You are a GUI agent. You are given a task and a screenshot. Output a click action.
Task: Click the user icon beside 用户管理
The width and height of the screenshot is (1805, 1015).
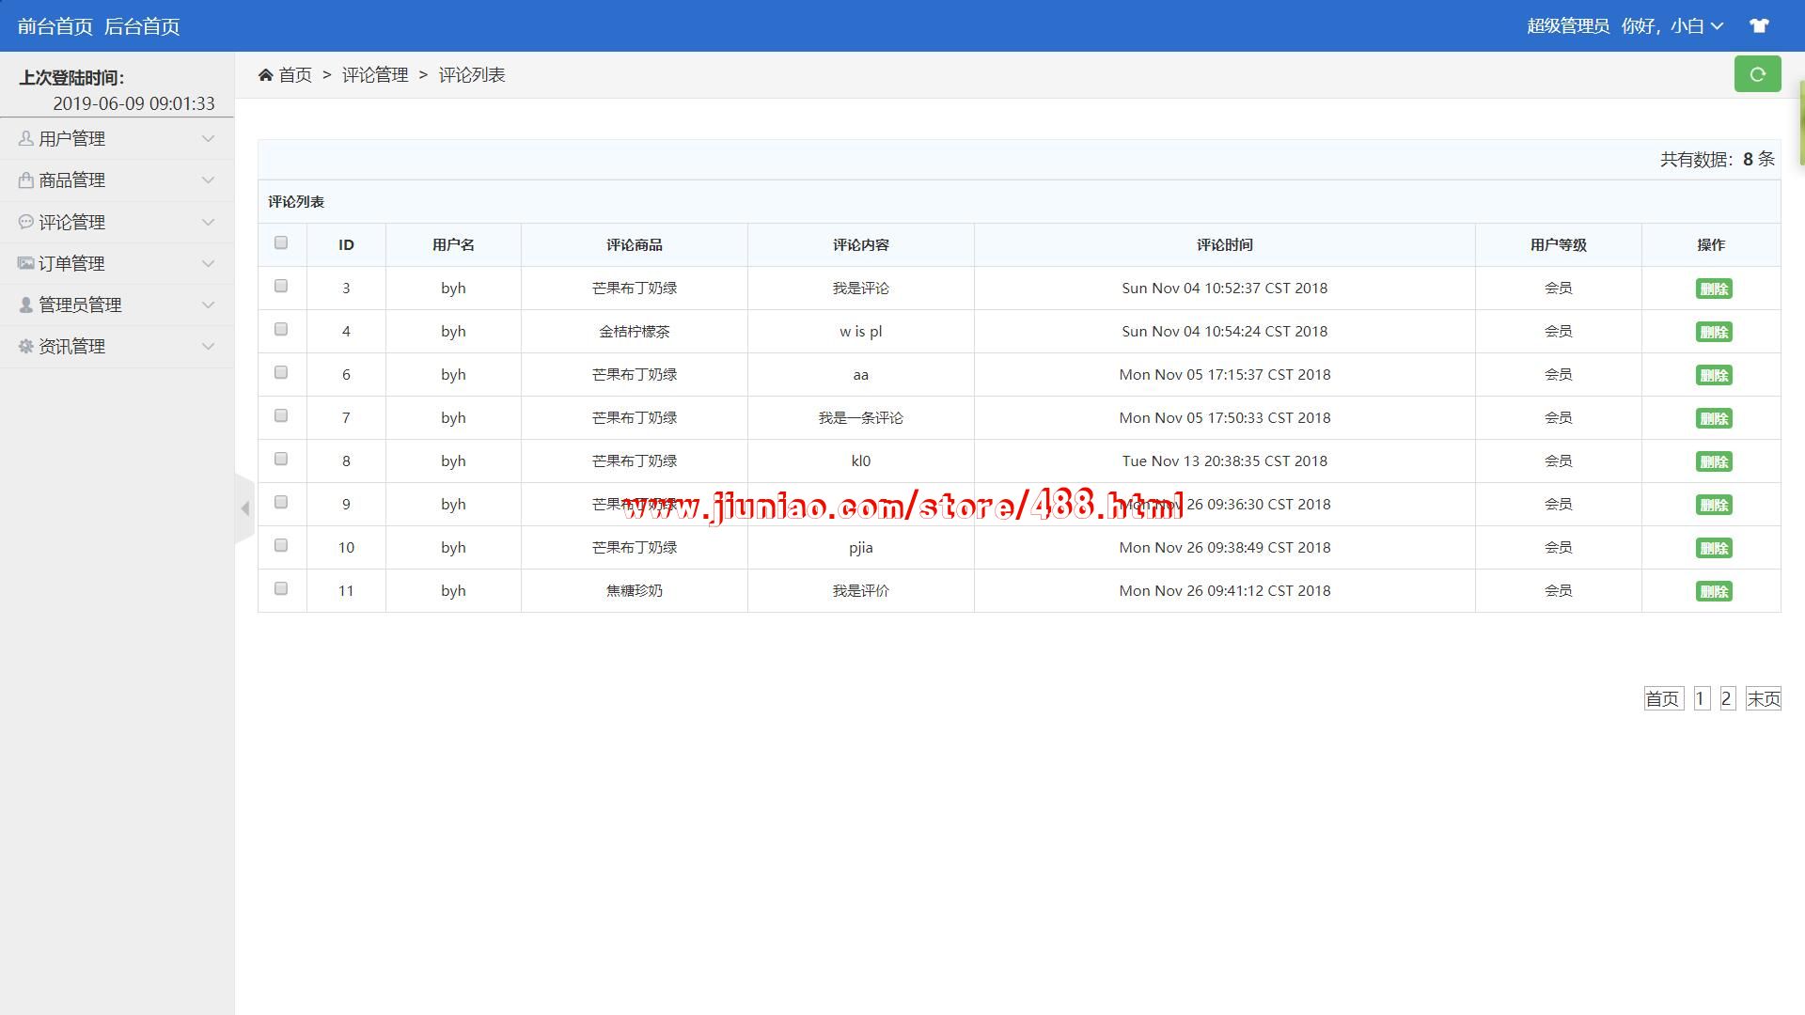(25, 139)
